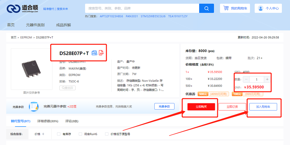Screen dimensions: 290x145
Task: Click the 道合顺 infinigo logo
Action: tap(22, 9)
